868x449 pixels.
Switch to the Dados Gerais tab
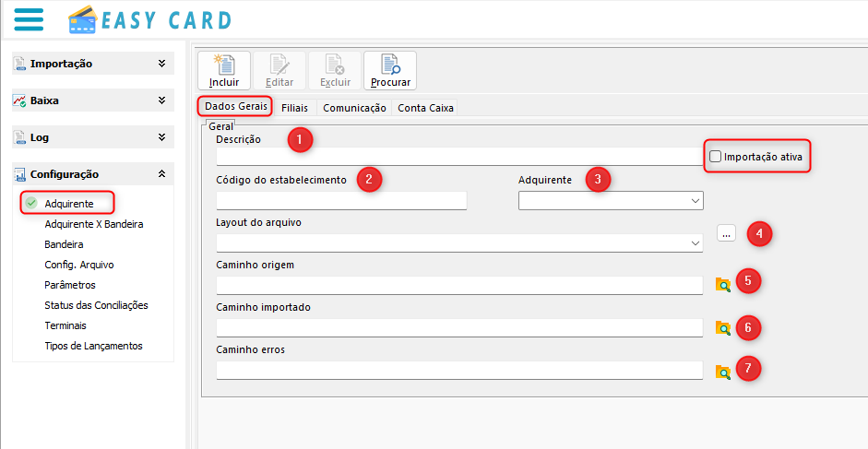236,106
